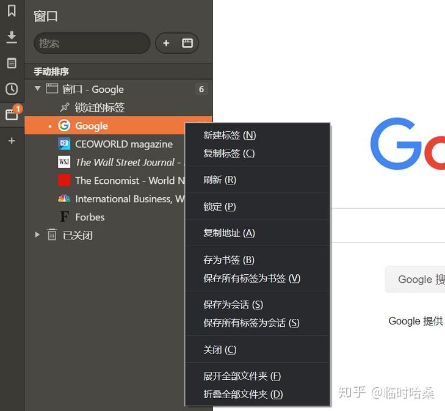Screen dimensions: 445x411
Task: Expand the 已关闭 closed tabs folder
Action: pyautogui.click(x=37, y=235)
